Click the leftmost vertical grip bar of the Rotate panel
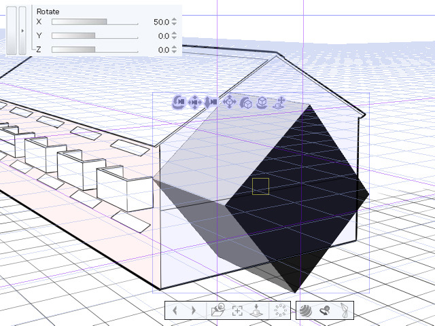The height and width of the screenshot is (326, 435). click(12, 31)
